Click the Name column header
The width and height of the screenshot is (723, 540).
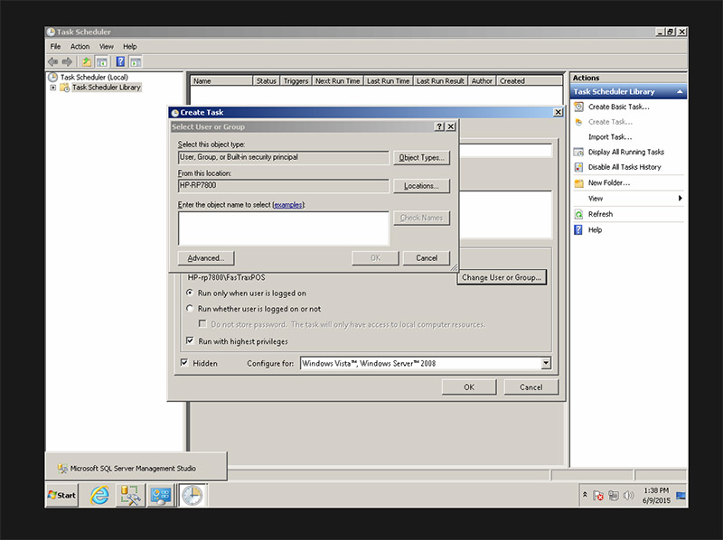click(x=221, y=81)
